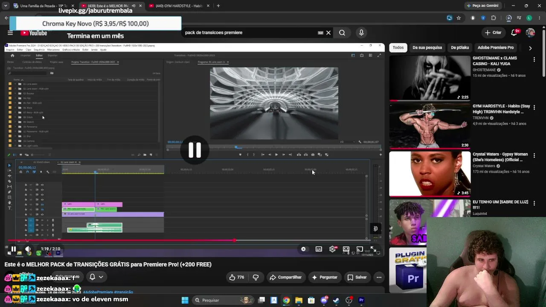Clear the YouTube search text
The height and width of the screenshot is (307, 546).
tap(328, 33)
